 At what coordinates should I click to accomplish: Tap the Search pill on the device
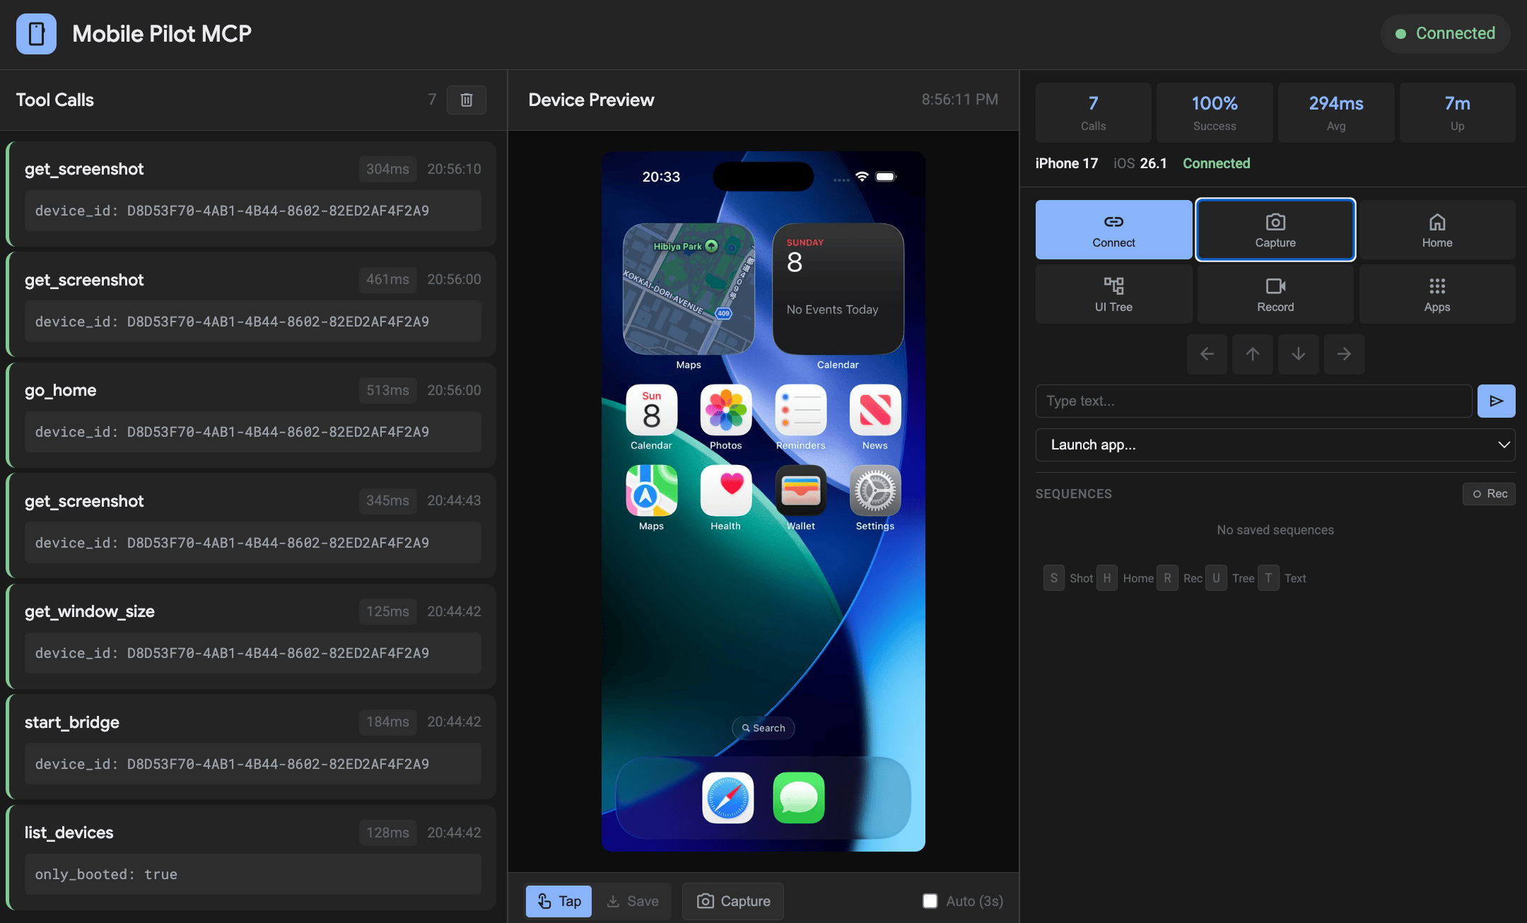(x=763, y=728)
